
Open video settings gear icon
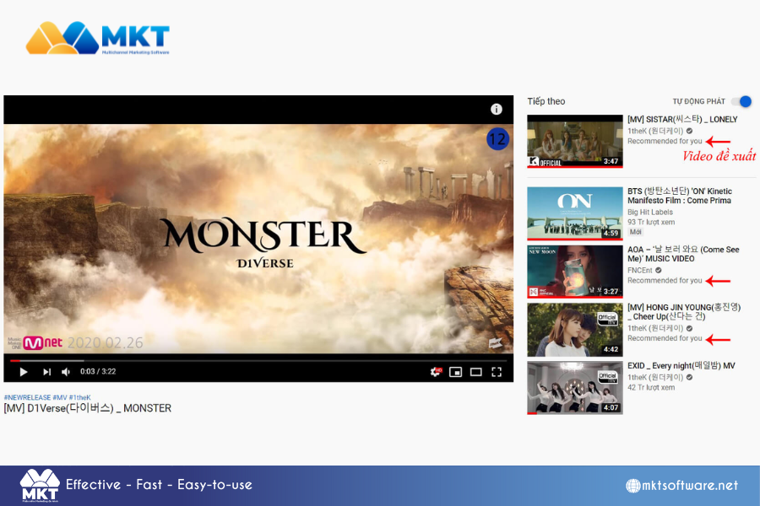pyautogui.click(x=436, y=372)
